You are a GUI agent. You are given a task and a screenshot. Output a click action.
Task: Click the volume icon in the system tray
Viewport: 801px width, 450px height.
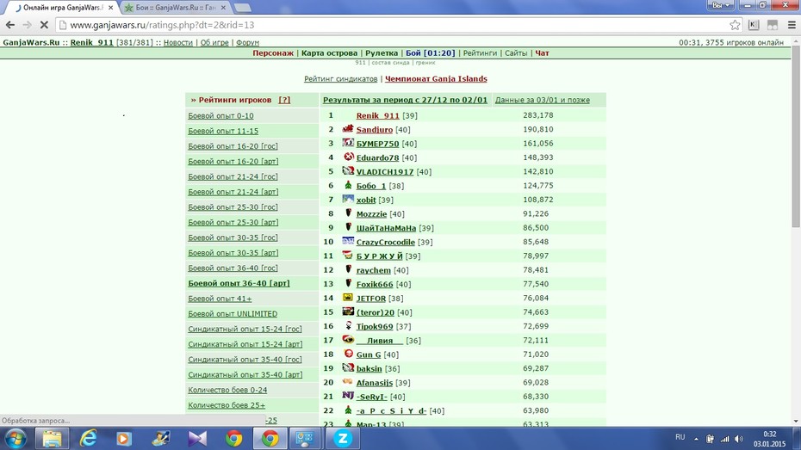[x=739, y=439]
